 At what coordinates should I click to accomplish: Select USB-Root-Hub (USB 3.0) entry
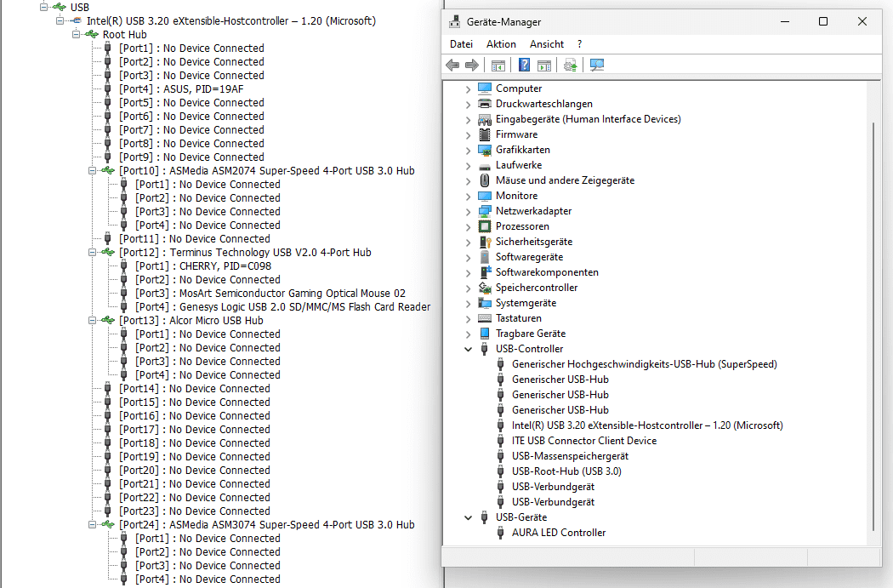tap(566, 471)
